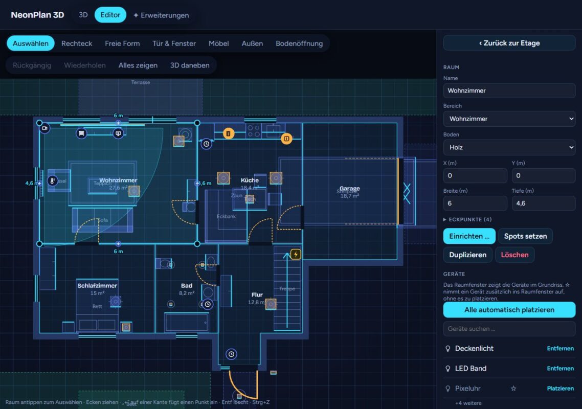582x409 pixels.
Task: Click the thermometer icon on the Sessel
Action: click(52, 181)
